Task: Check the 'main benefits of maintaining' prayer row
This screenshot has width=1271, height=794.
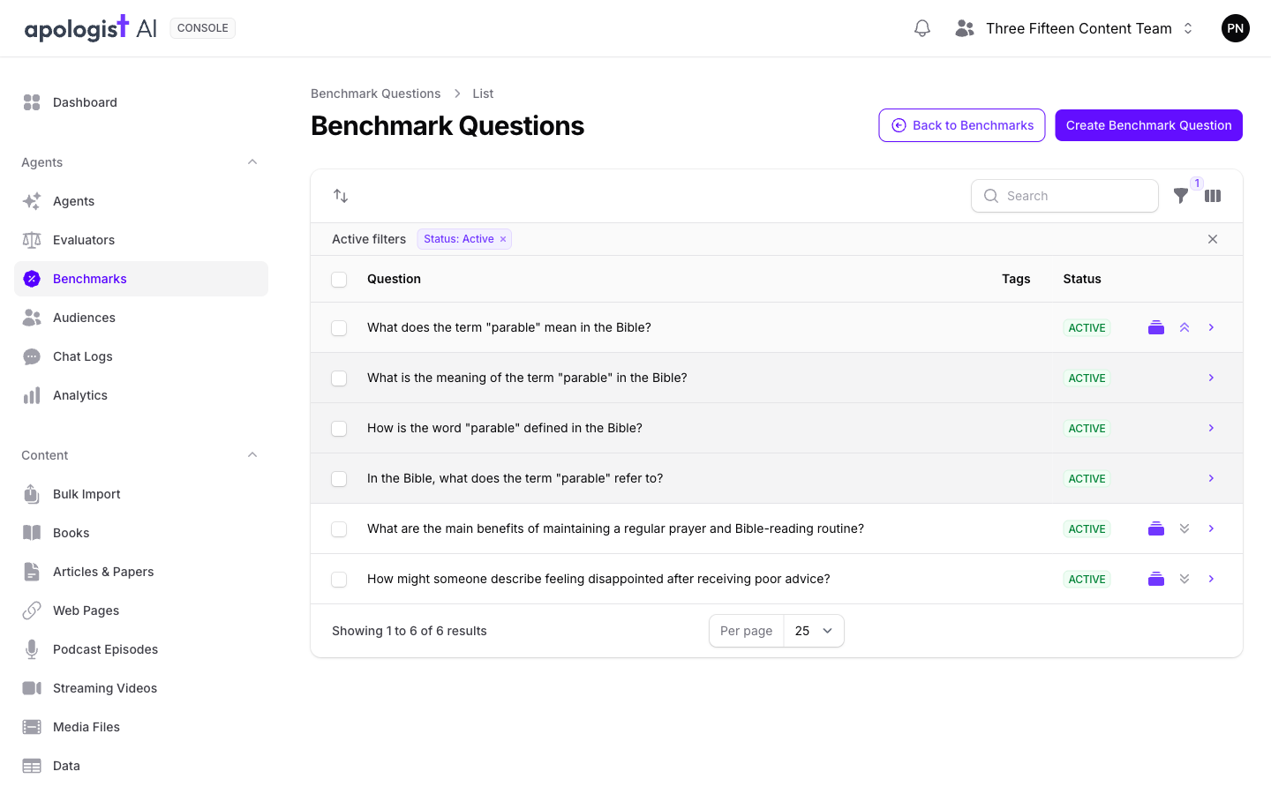Action: pos(339,529)
